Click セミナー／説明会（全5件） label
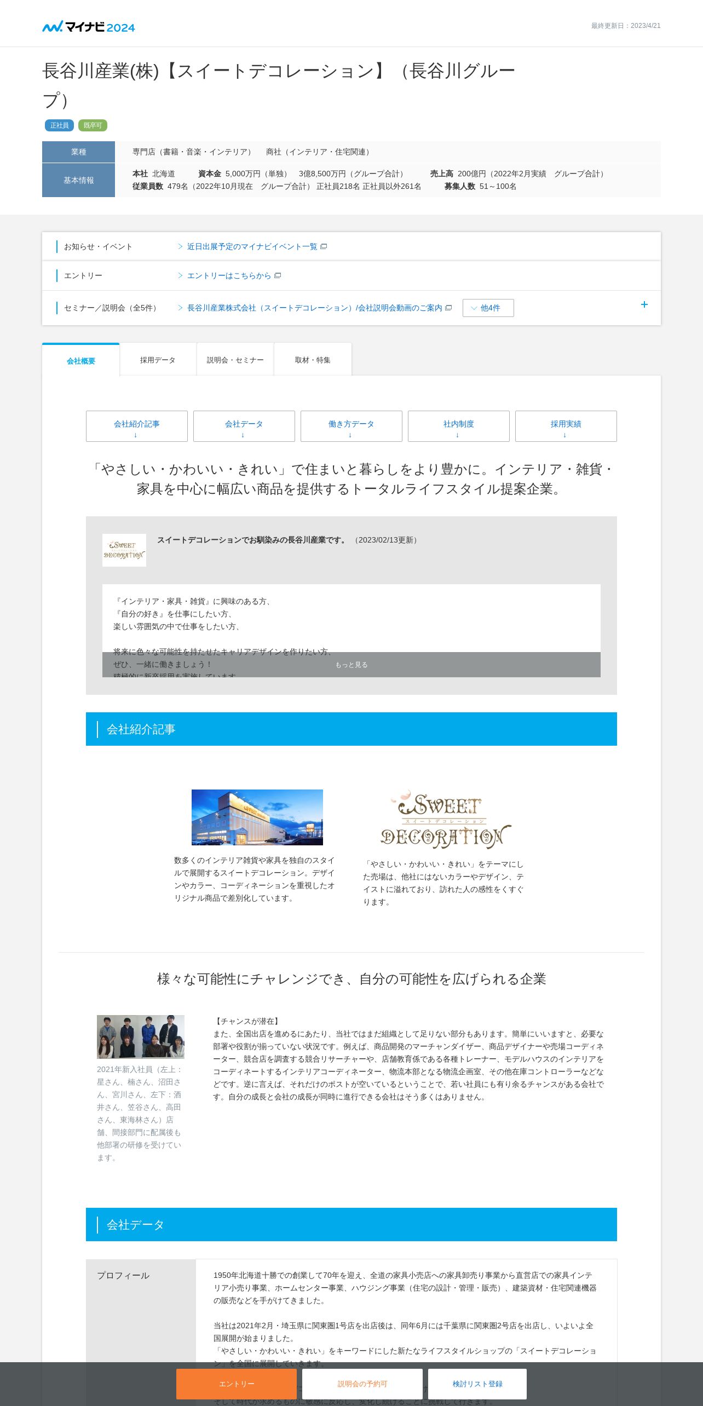This screenshot has height=1406, width=703. [x=112, y=308]
